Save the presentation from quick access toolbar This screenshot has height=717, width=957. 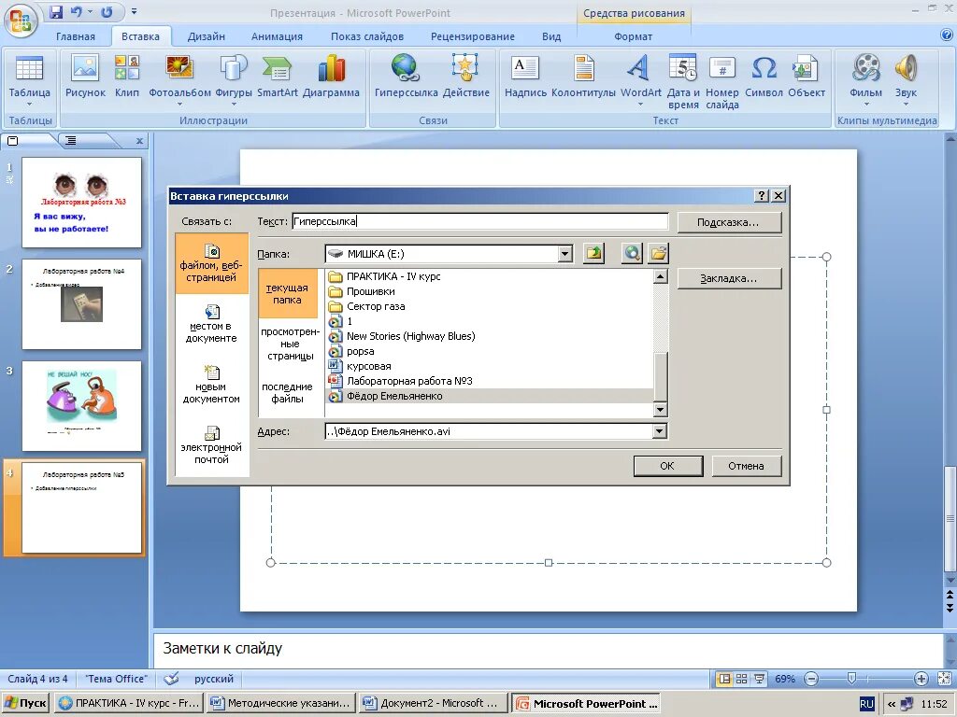click(x=56, y=11)
